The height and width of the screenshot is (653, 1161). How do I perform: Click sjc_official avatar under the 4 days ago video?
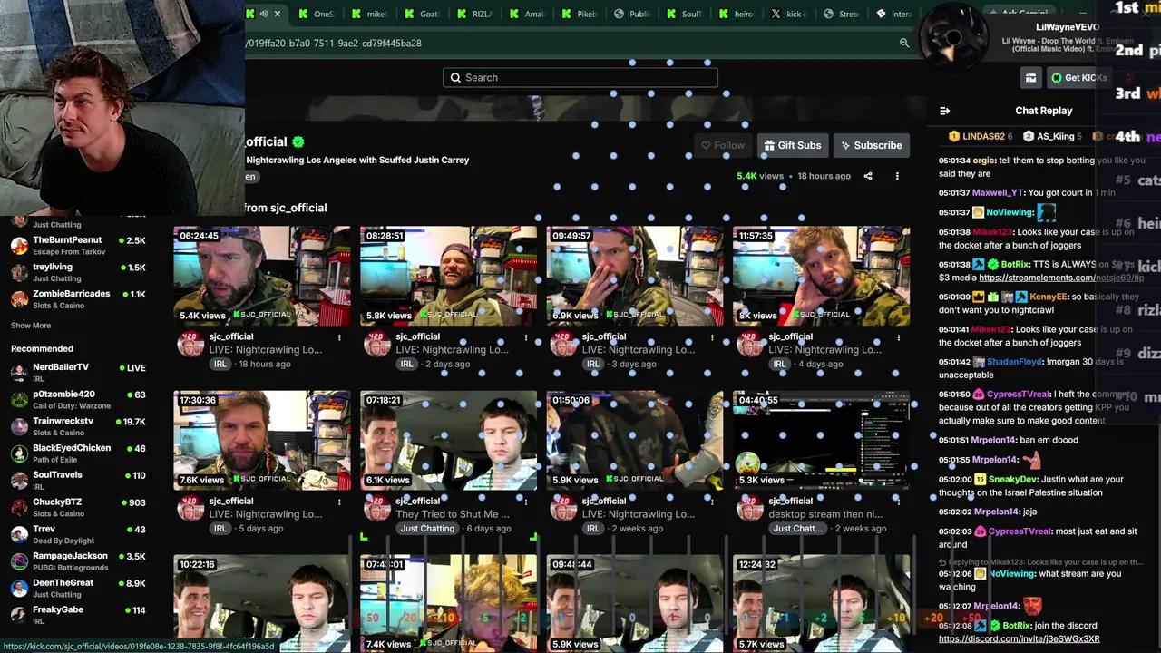(x=750, y=345)
